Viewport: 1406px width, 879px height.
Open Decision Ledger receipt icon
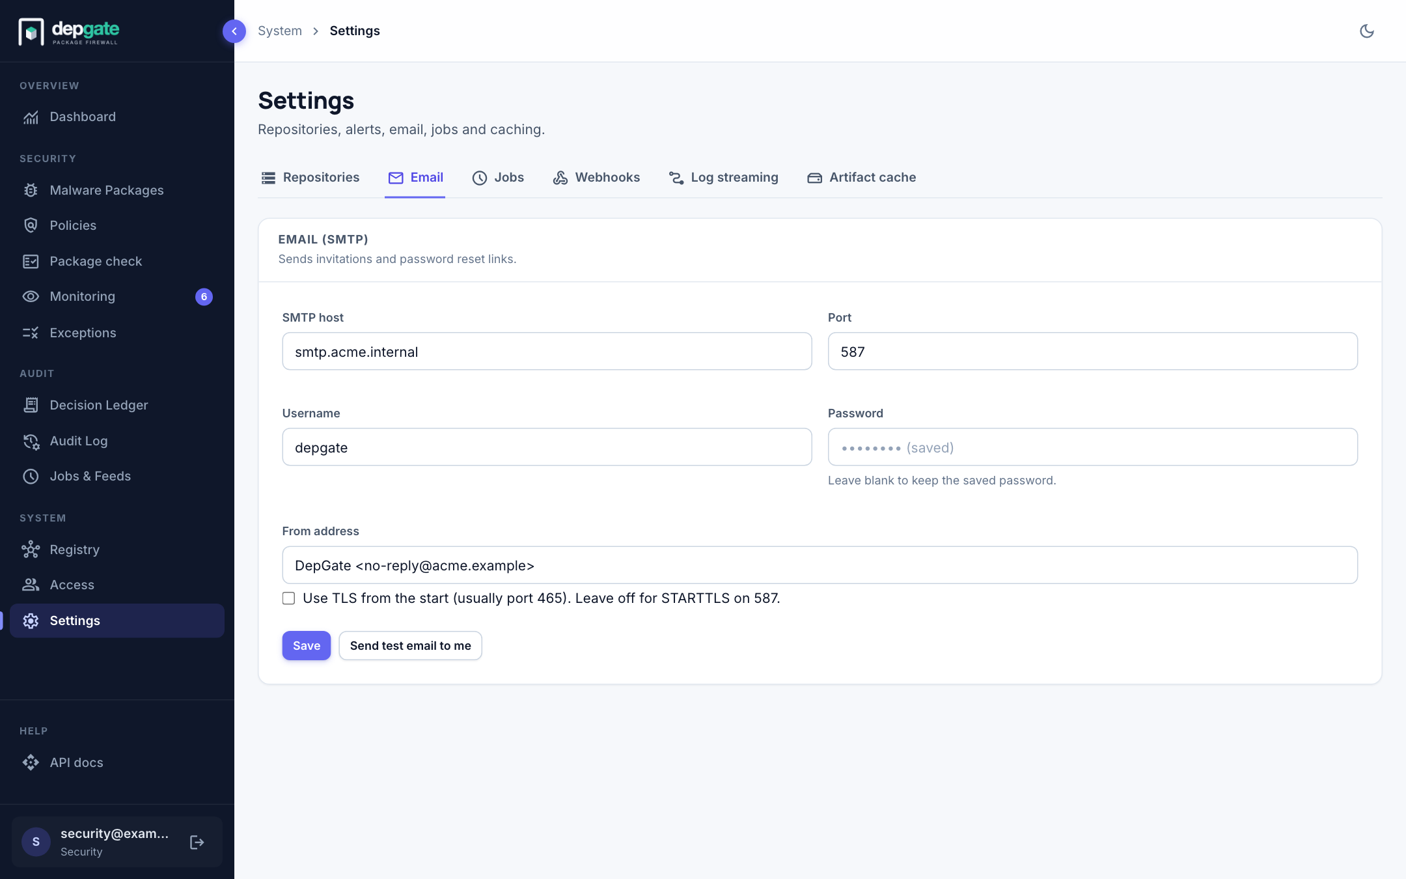(31, 405)
